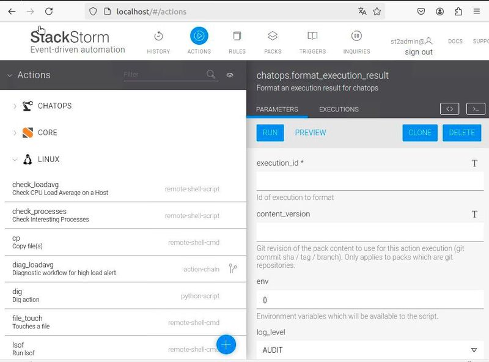Open the Actions section
The height and width of the screenshot is (362, 489).
199,41
